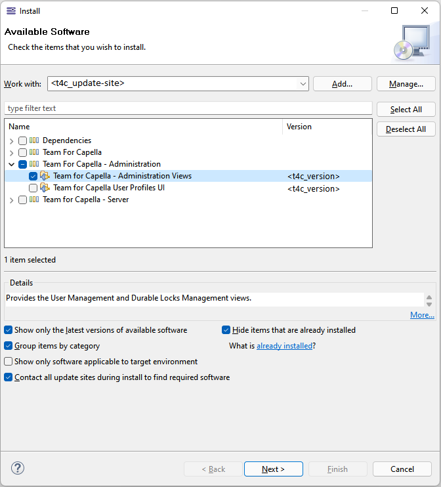441x487 pixels.
Task: Click the User Profiles UI feature icon
Action: (45, 188)
